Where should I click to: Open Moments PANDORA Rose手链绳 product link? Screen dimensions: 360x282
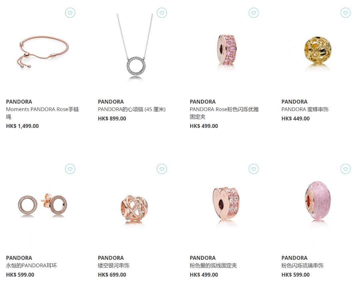(42, 113)
